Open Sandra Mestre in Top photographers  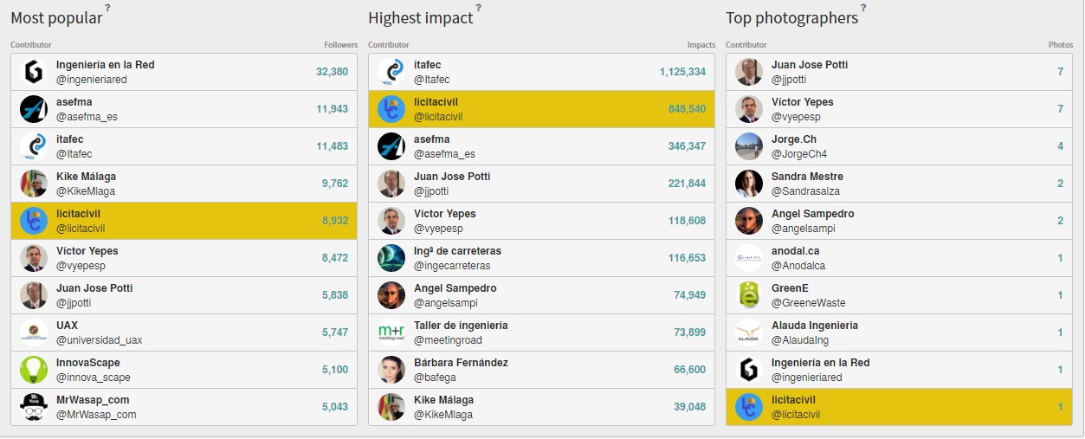coord(807,177)
